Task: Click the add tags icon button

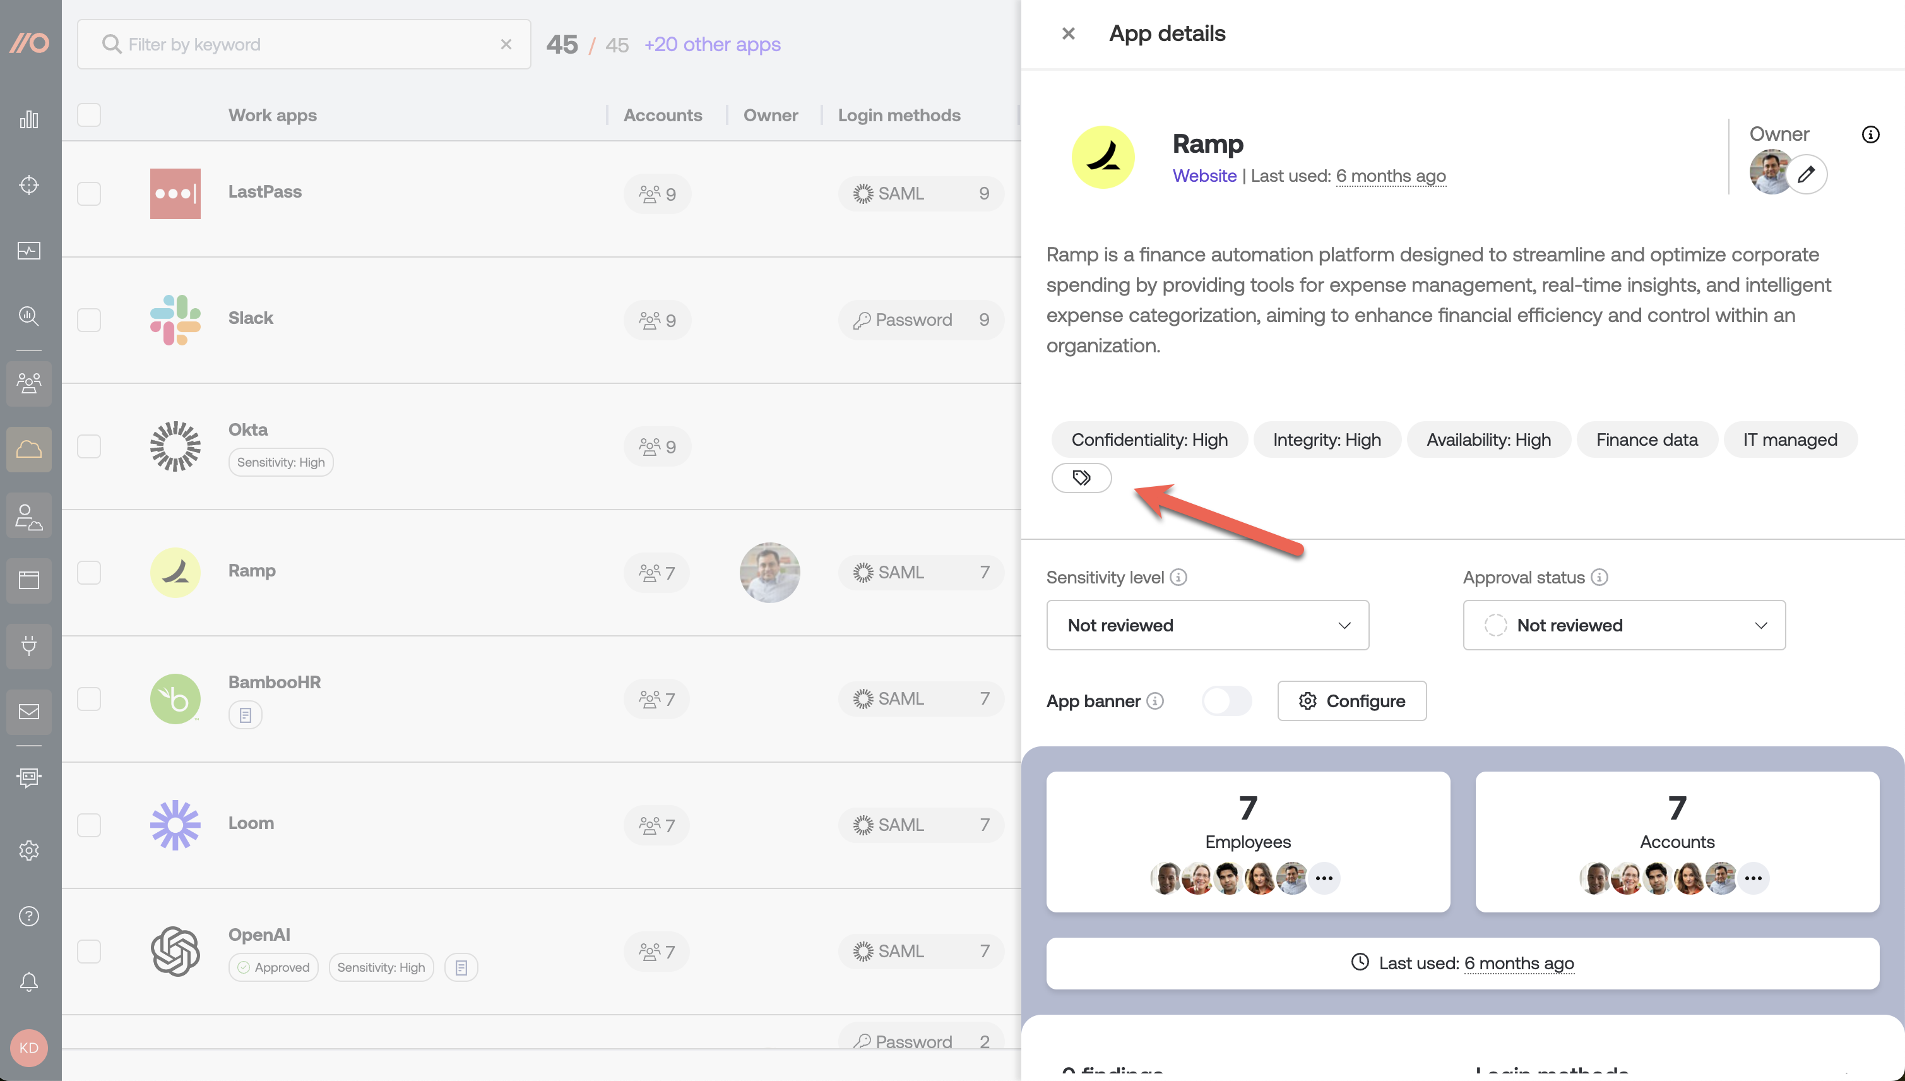Action: tap(1081, 477)
